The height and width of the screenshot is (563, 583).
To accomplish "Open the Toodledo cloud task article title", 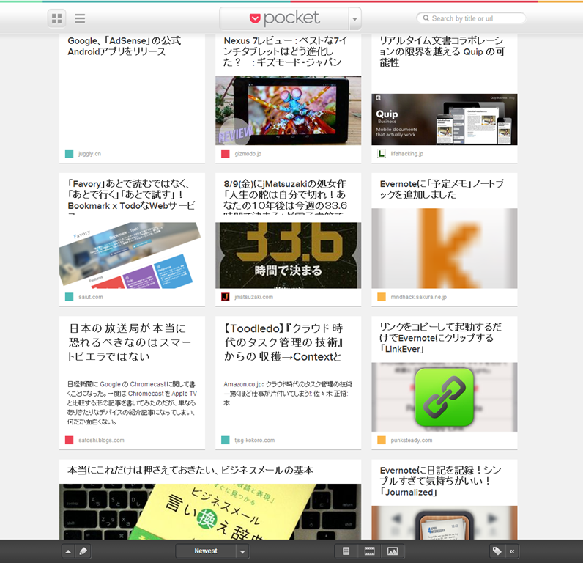I will pos(283,342).
